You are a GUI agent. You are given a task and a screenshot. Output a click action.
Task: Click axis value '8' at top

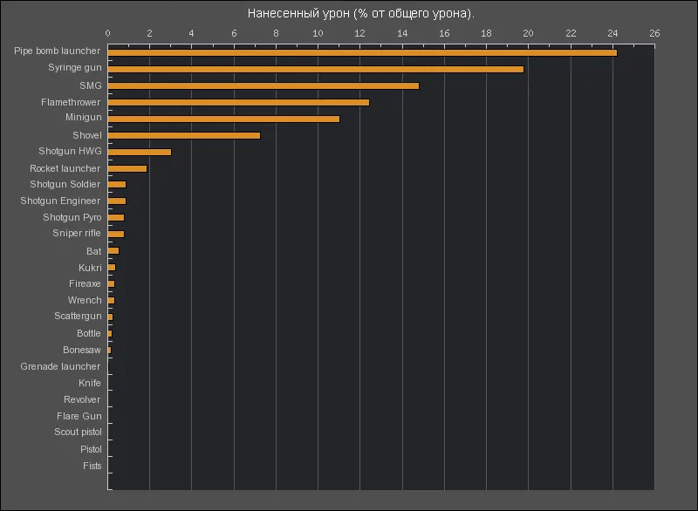(276, 33)
